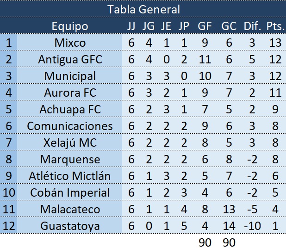Select the Malacateco team cell
This screenshot has height=248, width=286.
[70, 209]
